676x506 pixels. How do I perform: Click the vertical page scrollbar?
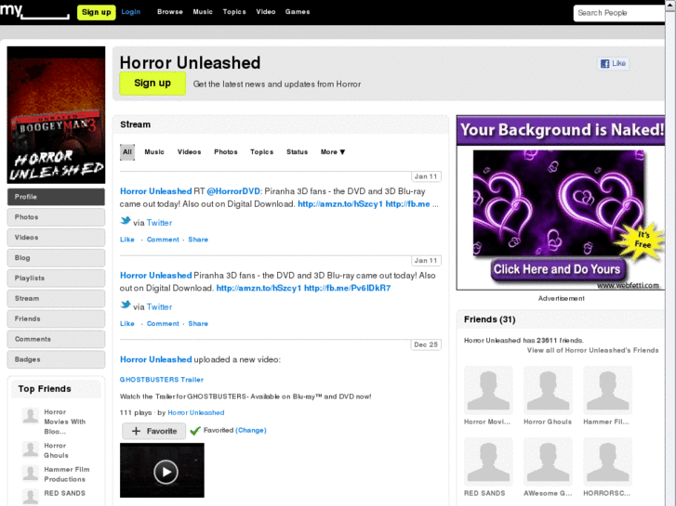click(670, 253)
